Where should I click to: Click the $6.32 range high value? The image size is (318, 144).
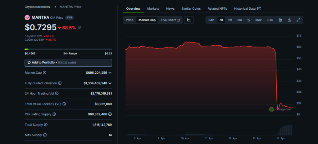(108, 53)
